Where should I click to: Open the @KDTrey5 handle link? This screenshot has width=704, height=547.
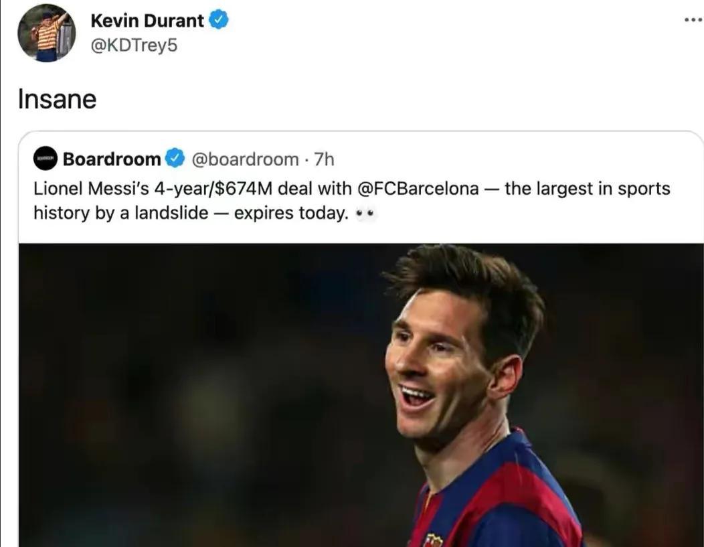(x=134, y=46)
